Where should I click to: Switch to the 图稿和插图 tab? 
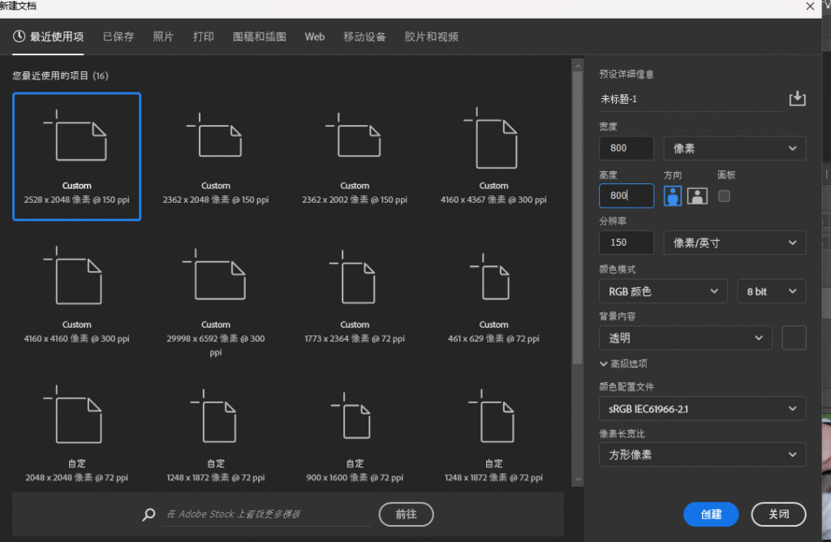[x=259, y=37]
